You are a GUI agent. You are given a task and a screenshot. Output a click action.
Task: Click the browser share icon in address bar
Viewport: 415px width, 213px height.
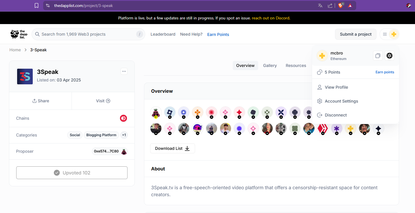coord(330,6)
